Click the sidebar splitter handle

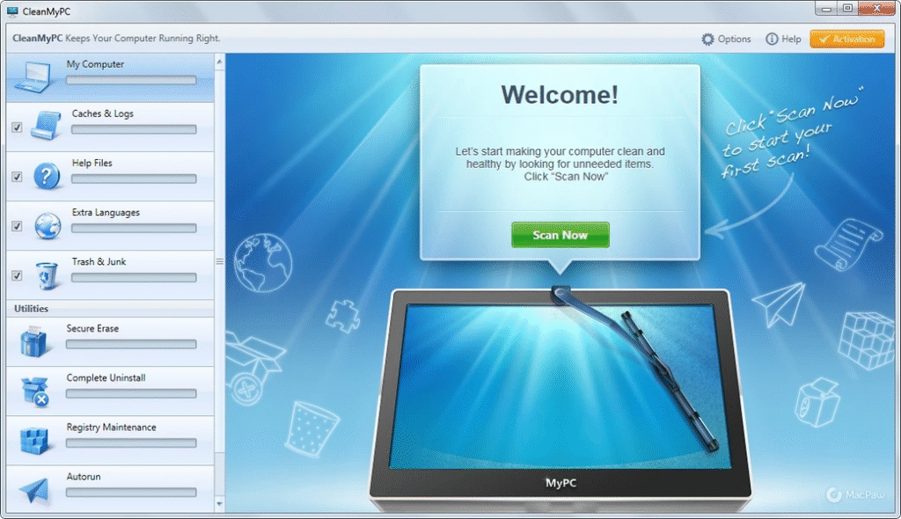(x=220, y=261)
